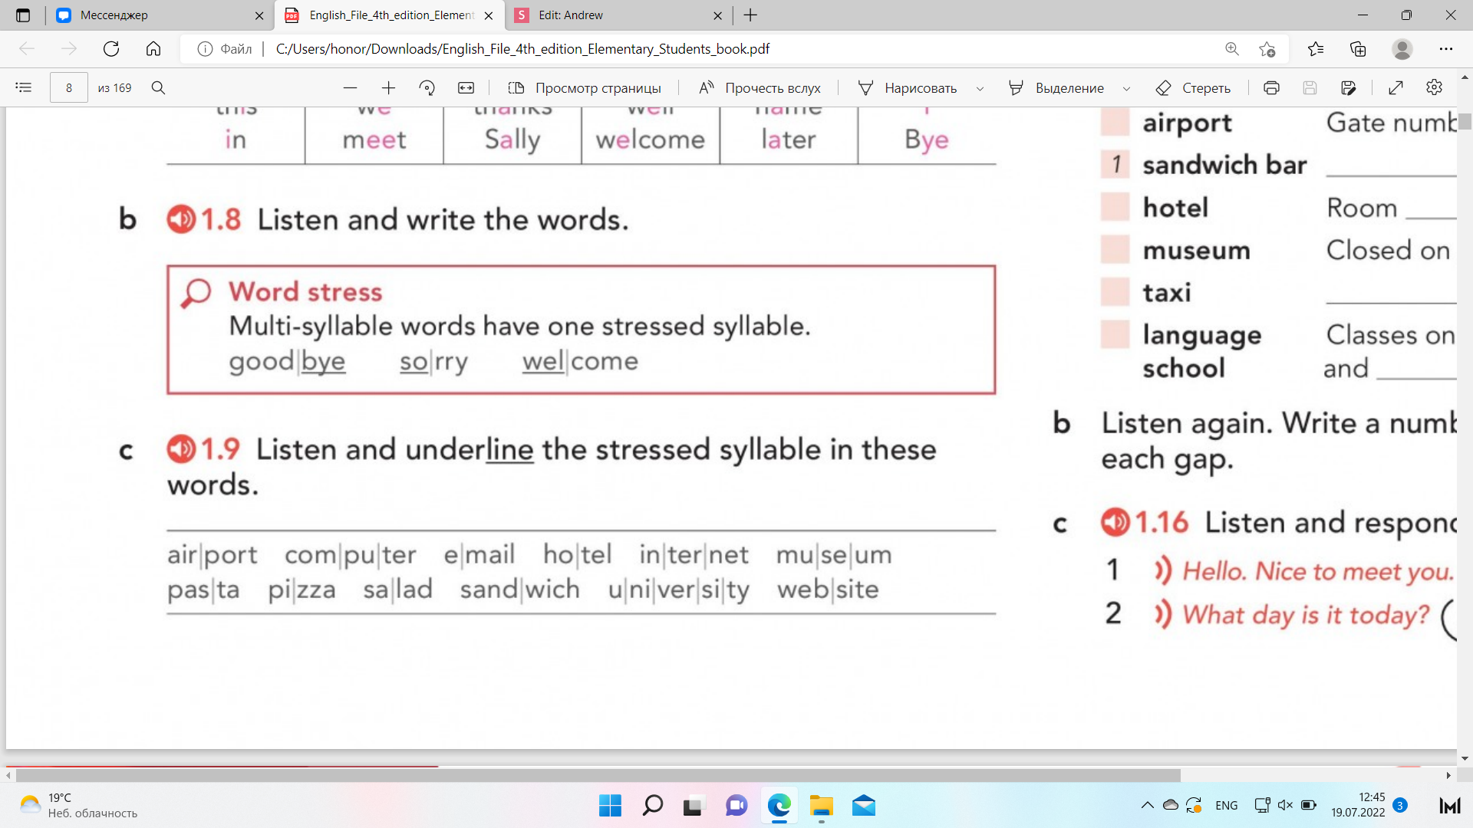
Task: Select the Стереть eraser tool
Action: coord(1193,87)
